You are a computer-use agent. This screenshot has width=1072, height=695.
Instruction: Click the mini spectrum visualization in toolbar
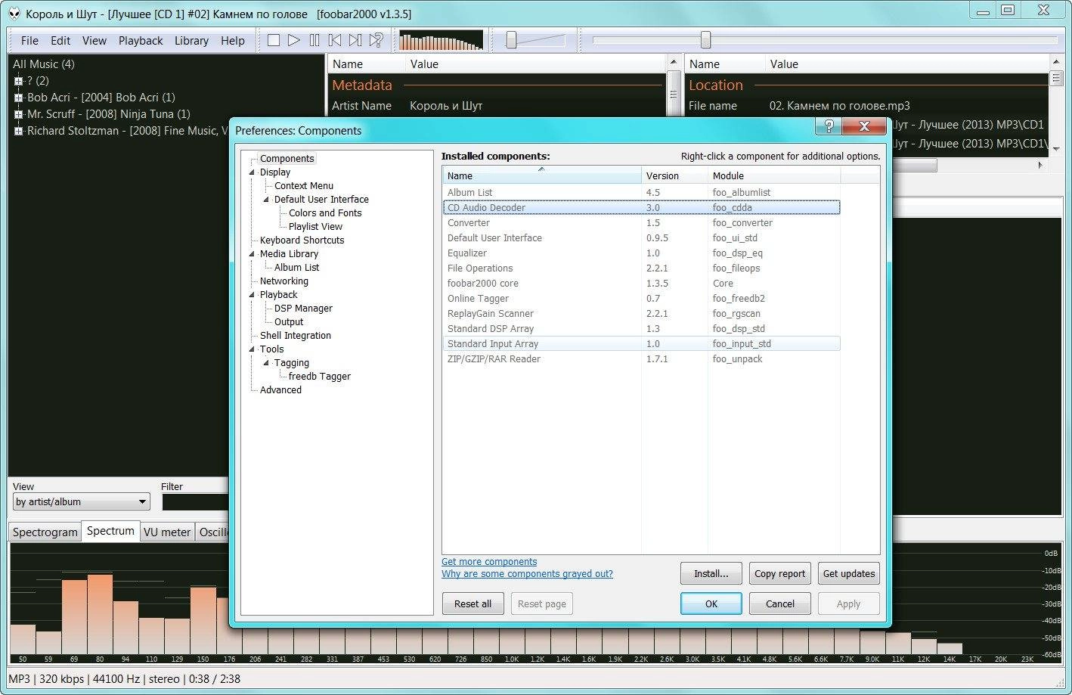441,40
